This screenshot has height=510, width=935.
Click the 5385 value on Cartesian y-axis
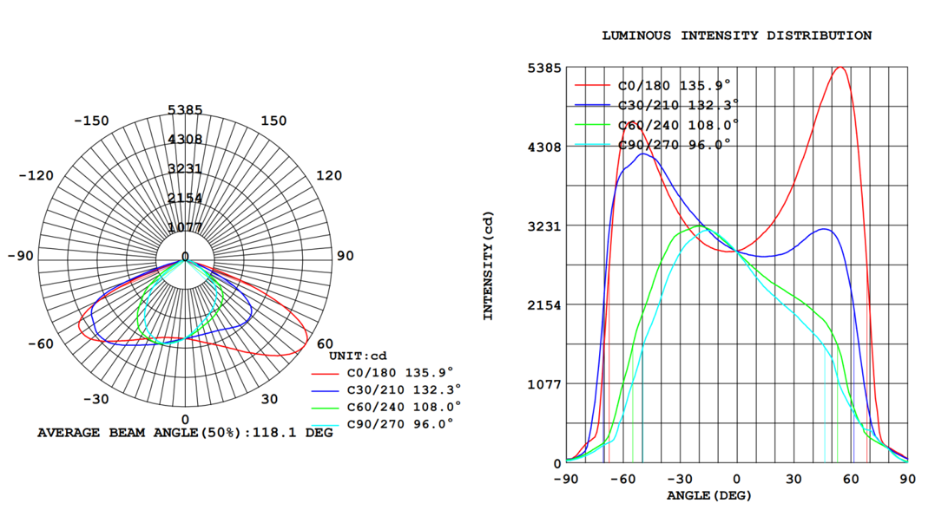543,68
